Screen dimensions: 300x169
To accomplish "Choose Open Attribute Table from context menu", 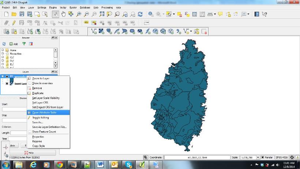I will (45, 113).
